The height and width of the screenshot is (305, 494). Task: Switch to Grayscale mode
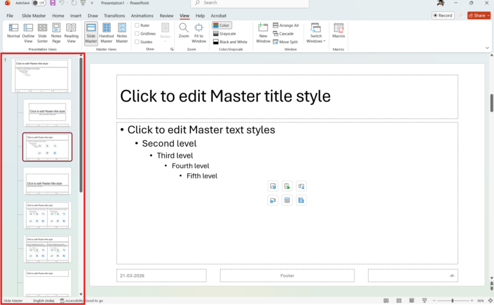tap(224, 33)
